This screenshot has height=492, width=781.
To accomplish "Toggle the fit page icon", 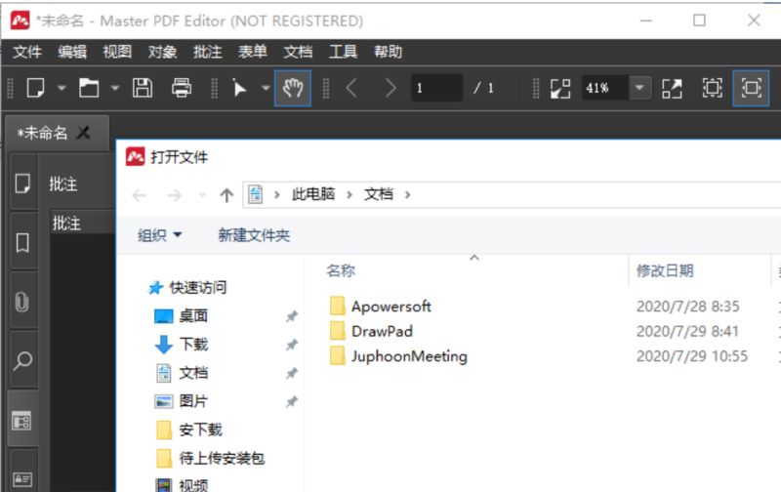I will 751,88.
